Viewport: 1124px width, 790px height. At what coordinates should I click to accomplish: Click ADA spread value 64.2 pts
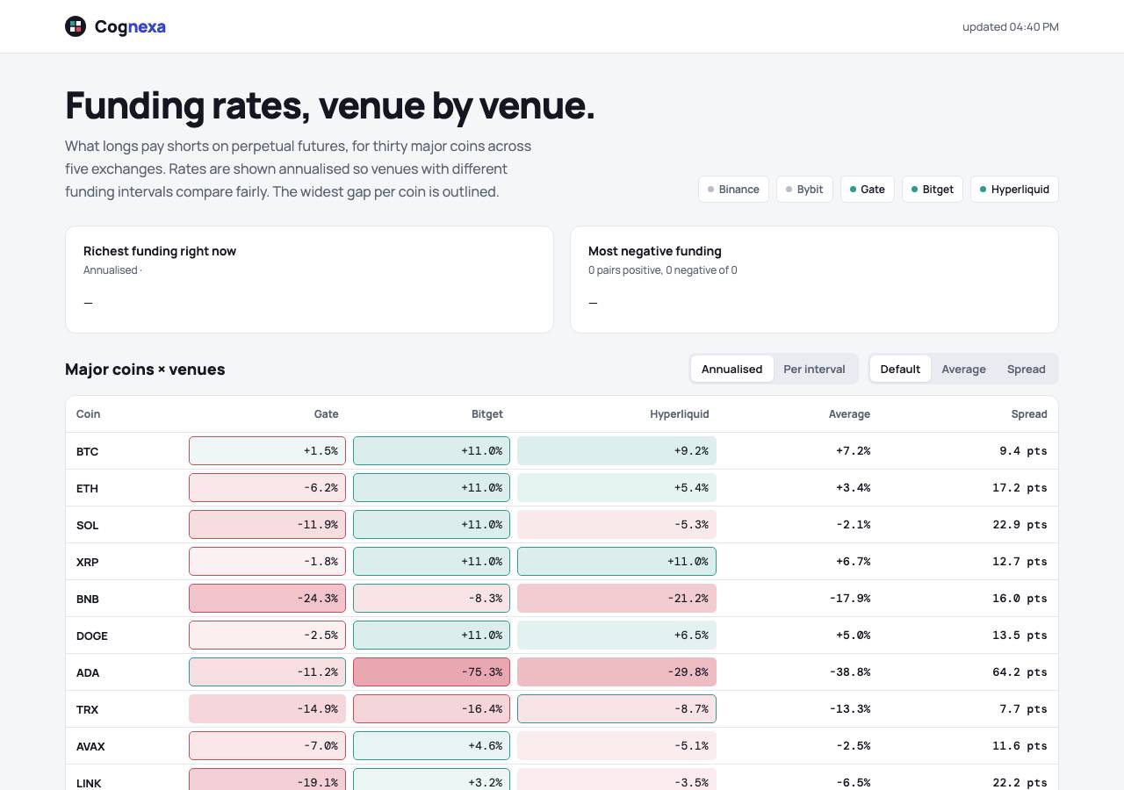click(x=1020, y=672)
